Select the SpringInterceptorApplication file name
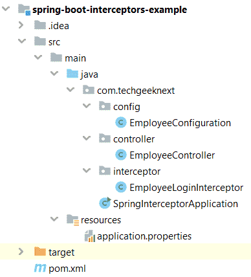Viewport: 251px width, 277px height. pyautogui.click(x=175, y=204)
